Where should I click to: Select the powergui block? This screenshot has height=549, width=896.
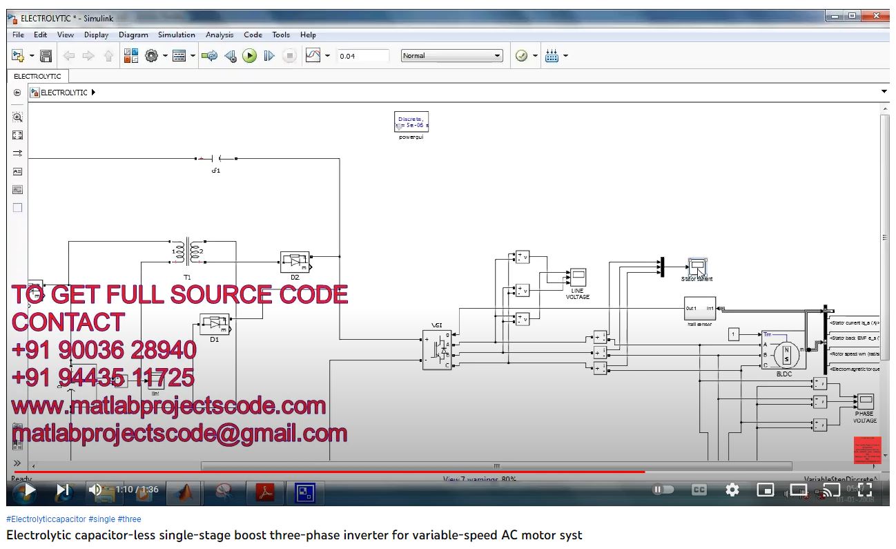click(x=411, y=122)
